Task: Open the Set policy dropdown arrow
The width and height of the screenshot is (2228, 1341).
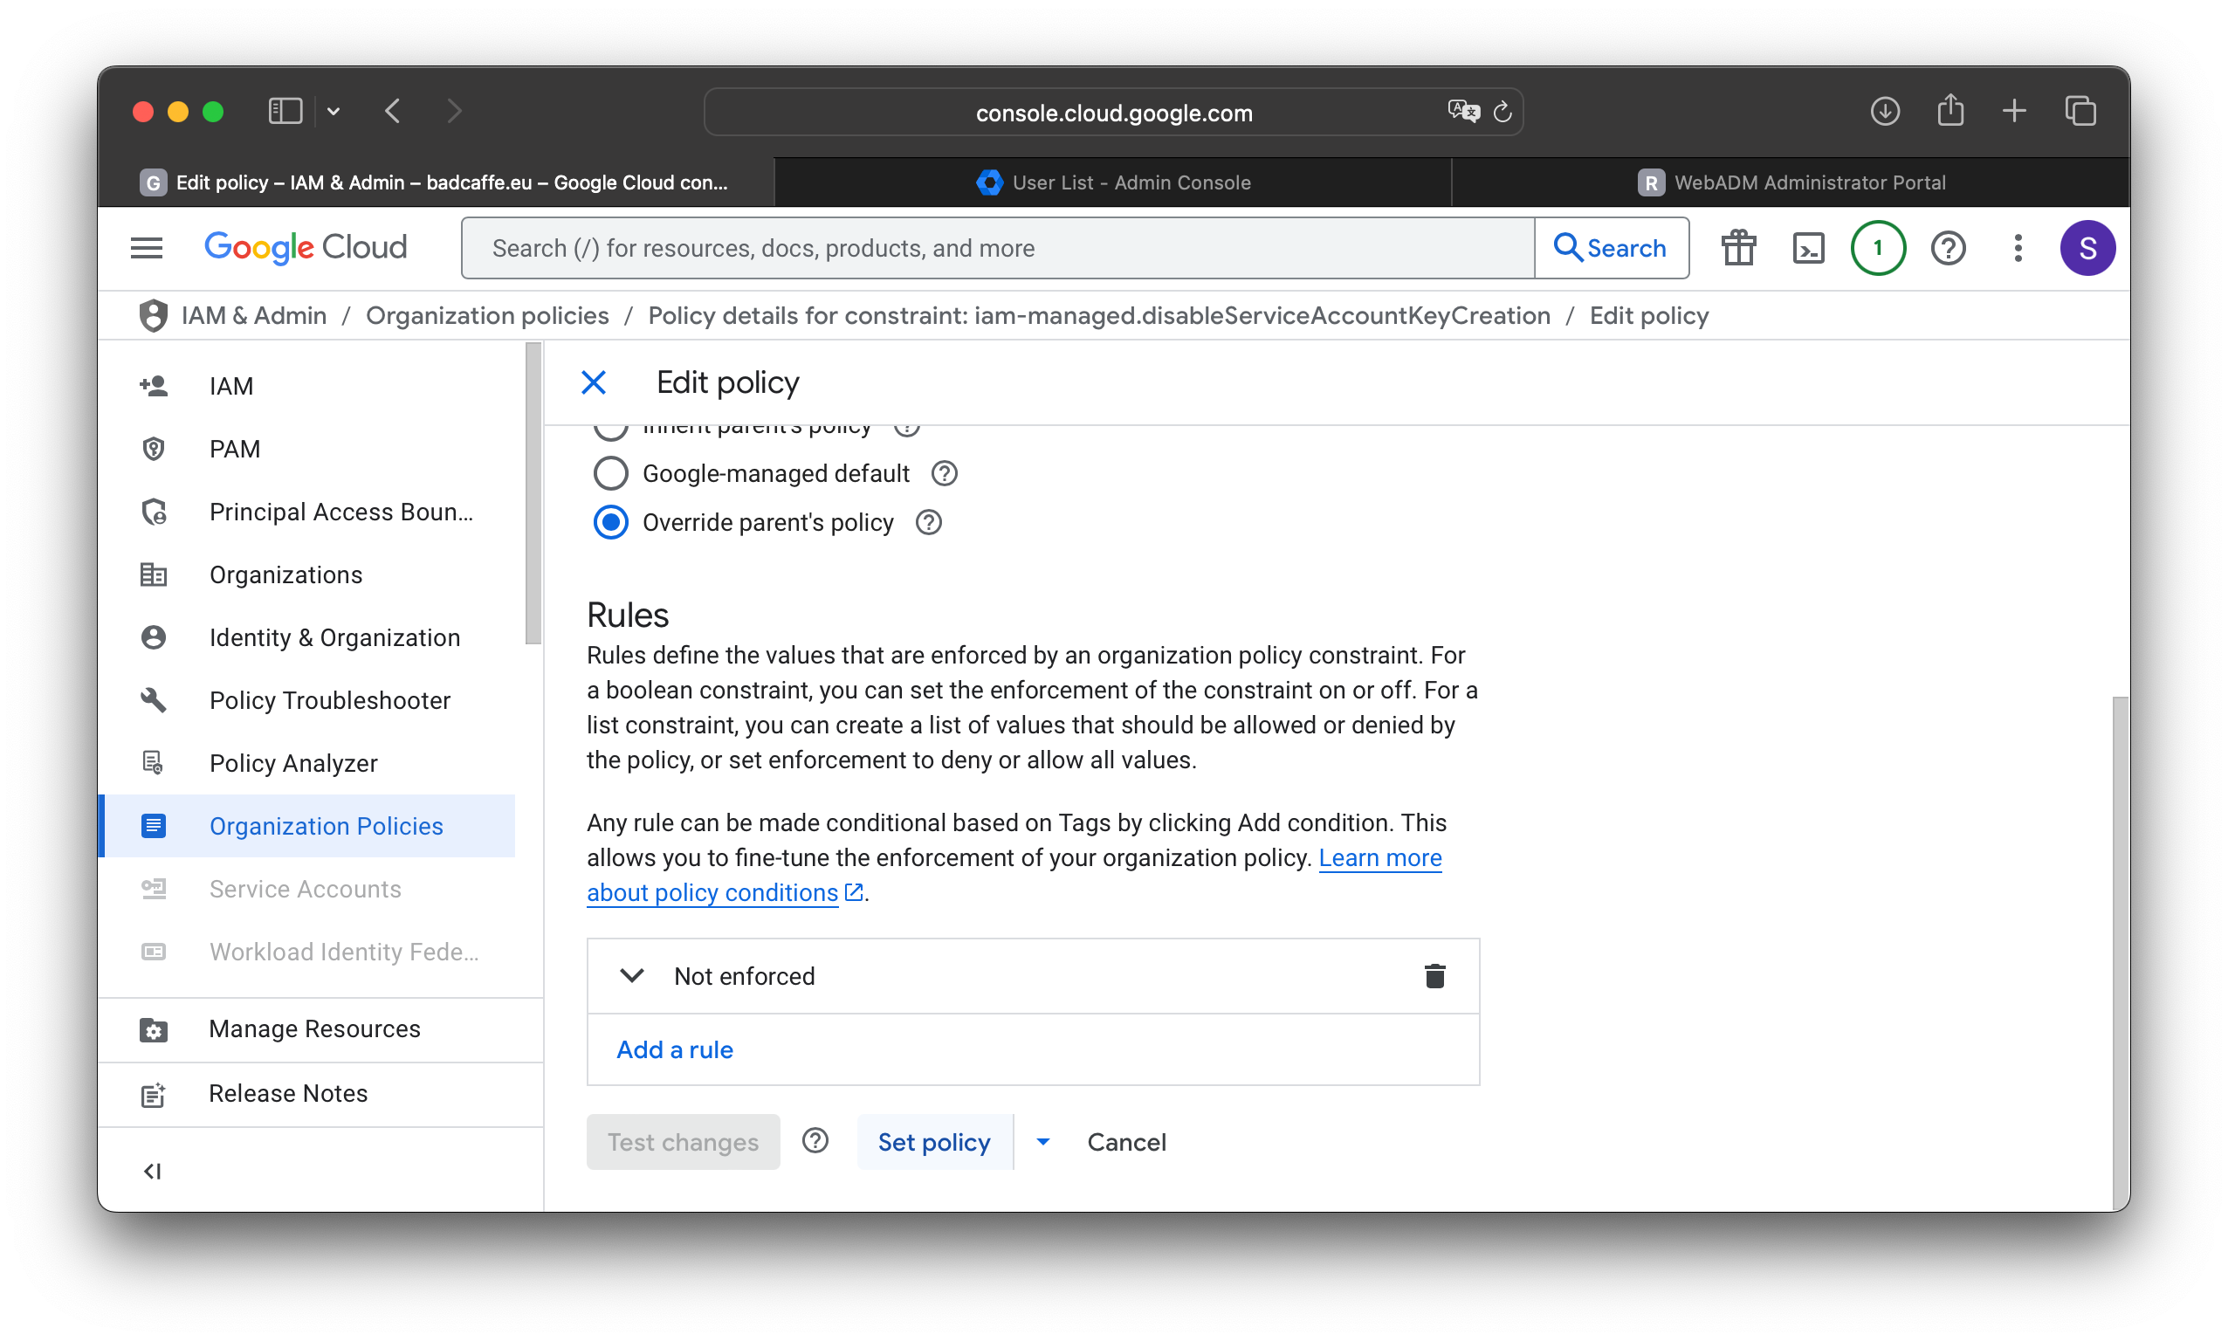Action: [1042, 1142]
